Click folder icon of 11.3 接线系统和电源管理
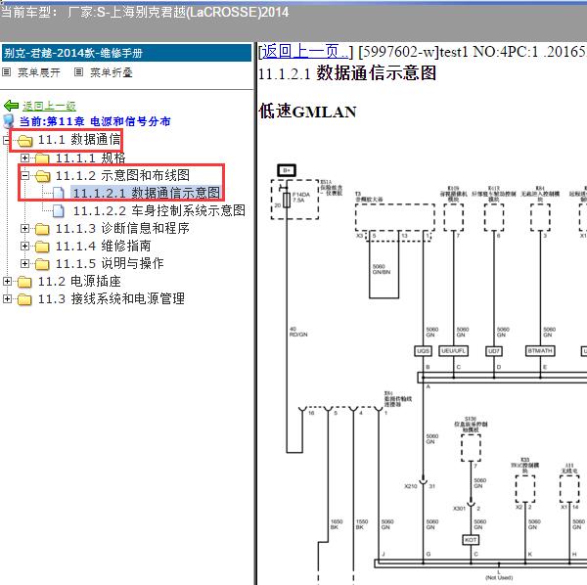The height and width of the screenshot is (585, 587). pyautogui.click(x=24, y=299)
